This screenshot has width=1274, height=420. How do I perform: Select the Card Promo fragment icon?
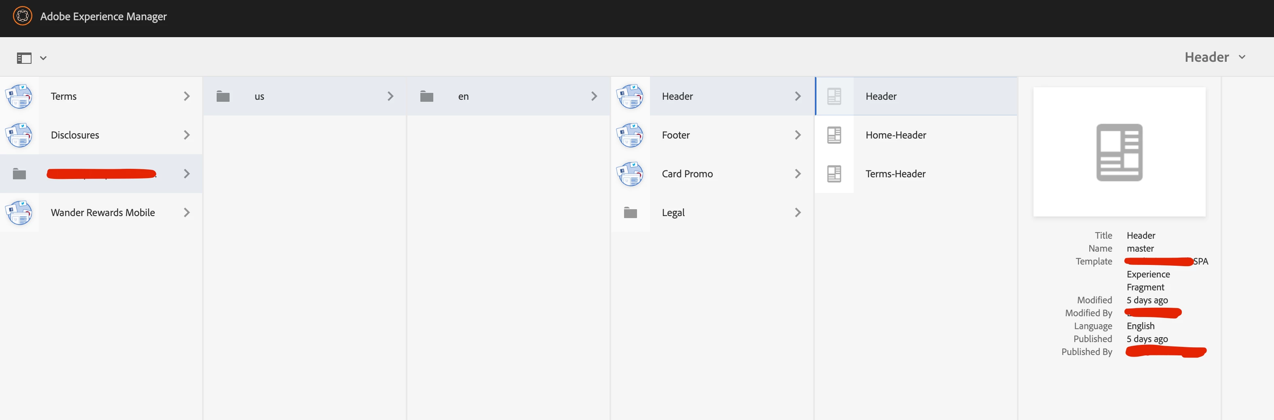pyautogui.click(x=630, y=174)
